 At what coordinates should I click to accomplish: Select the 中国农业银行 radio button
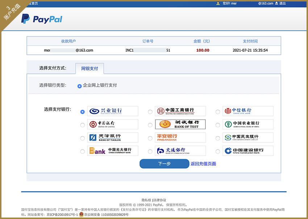pos(218,125)
